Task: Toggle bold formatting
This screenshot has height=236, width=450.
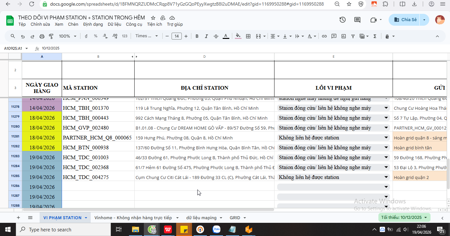Action: click(x=197, y=36)
